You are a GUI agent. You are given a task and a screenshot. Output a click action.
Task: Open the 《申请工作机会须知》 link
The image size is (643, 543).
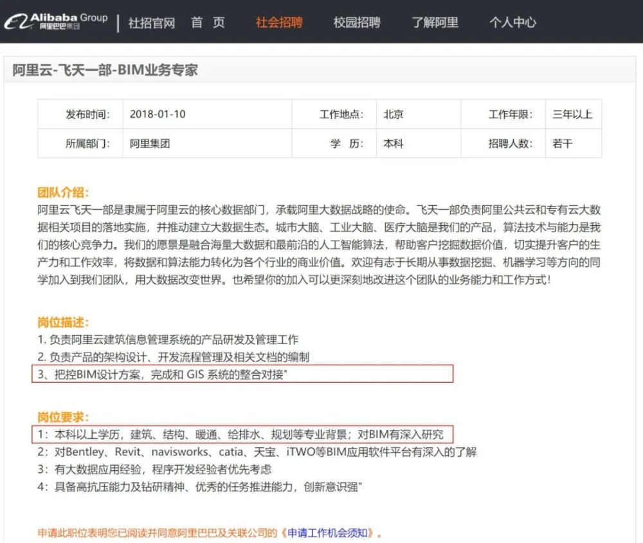point(328,533)
